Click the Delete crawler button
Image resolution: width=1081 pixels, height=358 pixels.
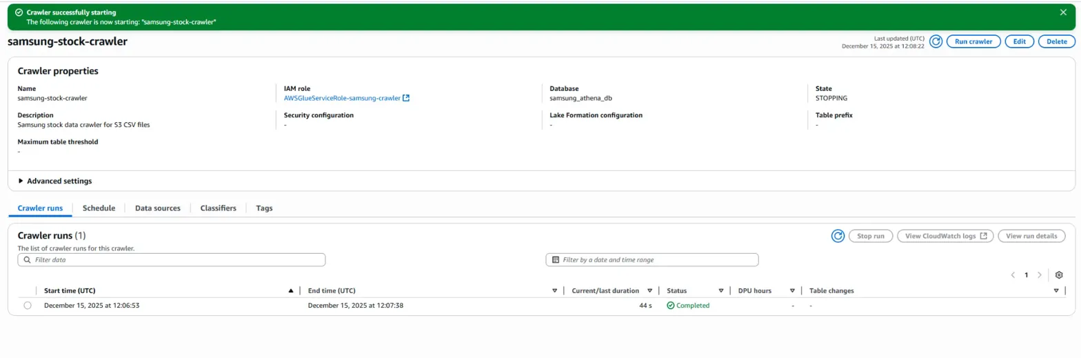[1057, 41]
